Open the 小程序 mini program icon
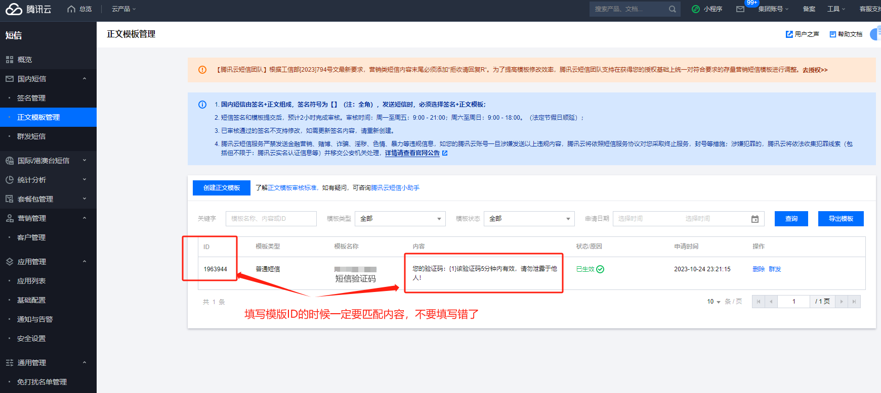Screen dimensions: 881x393 click(696, 9)
